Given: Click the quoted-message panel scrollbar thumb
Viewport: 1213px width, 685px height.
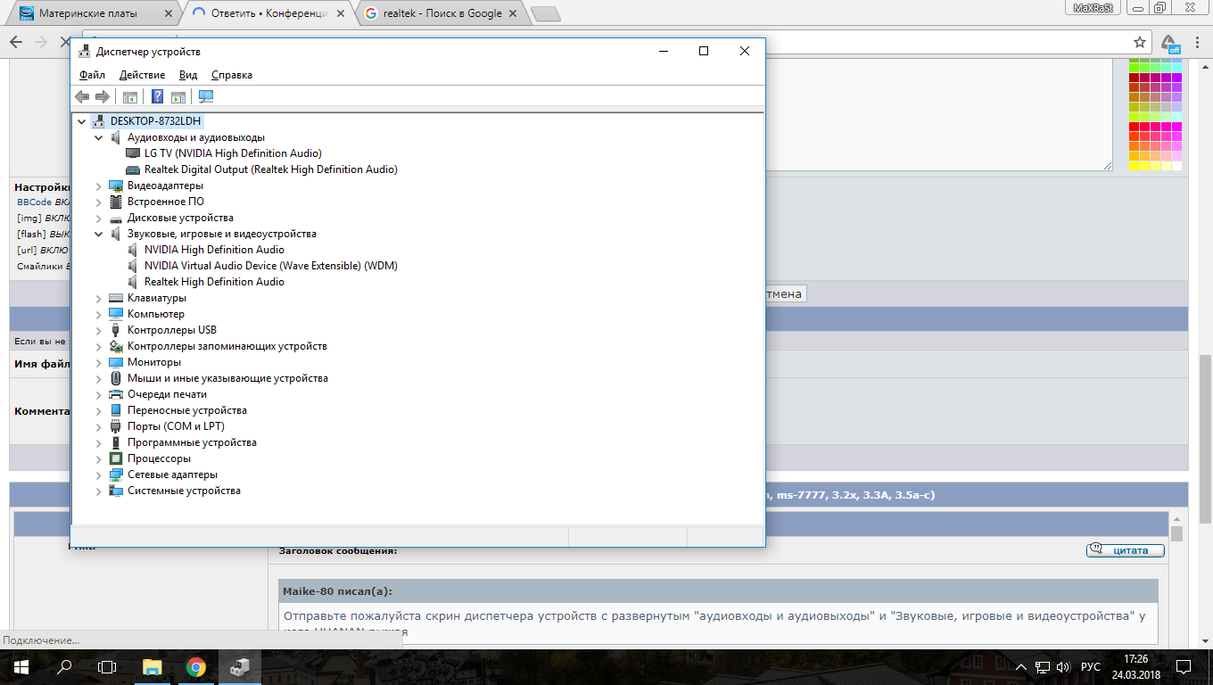Looking at the screenshot, I should point(1176,533).
